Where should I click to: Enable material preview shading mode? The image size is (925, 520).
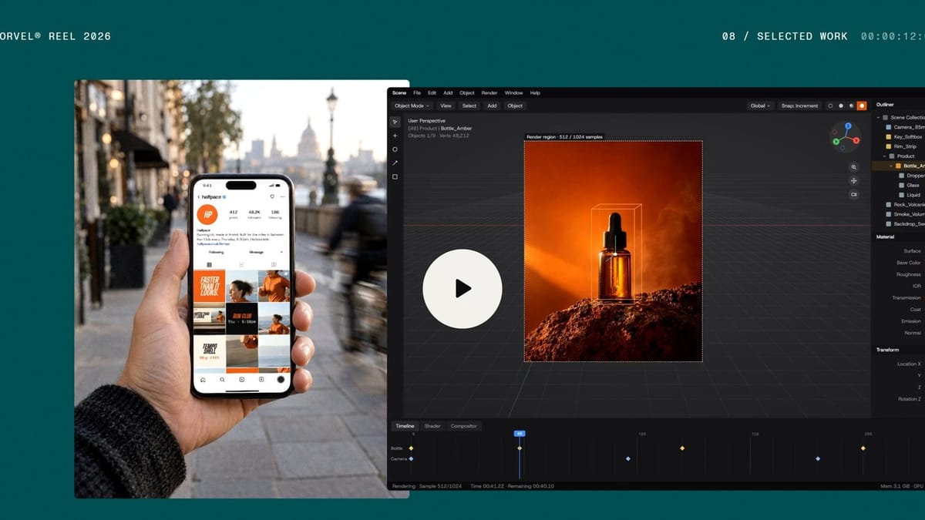click(851, 106)
